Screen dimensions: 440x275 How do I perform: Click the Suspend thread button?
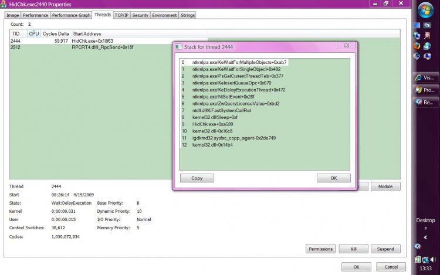pyautogui.click(x=385, y=249)
